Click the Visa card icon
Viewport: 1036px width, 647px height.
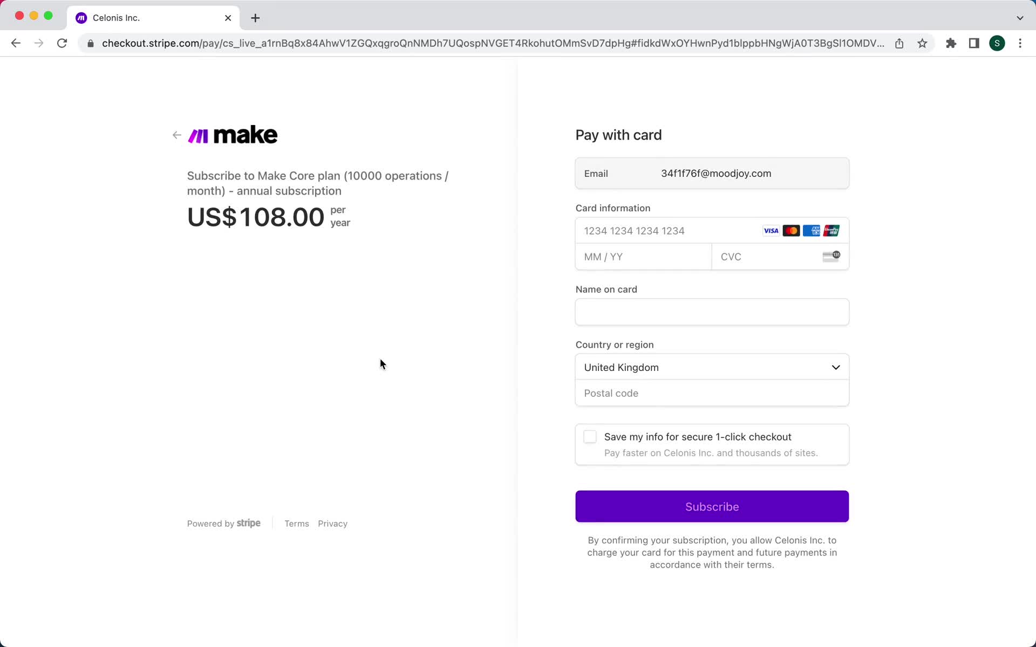coord(771,230)
